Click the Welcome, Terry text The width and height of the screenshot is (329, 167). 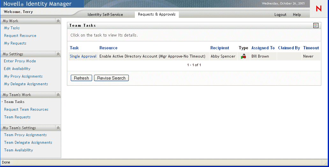click(18, 12)
